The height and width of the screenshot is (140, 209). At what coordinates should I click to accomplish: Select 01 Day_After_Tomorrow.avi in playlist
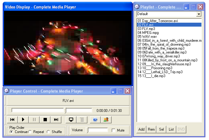[169, 21]
